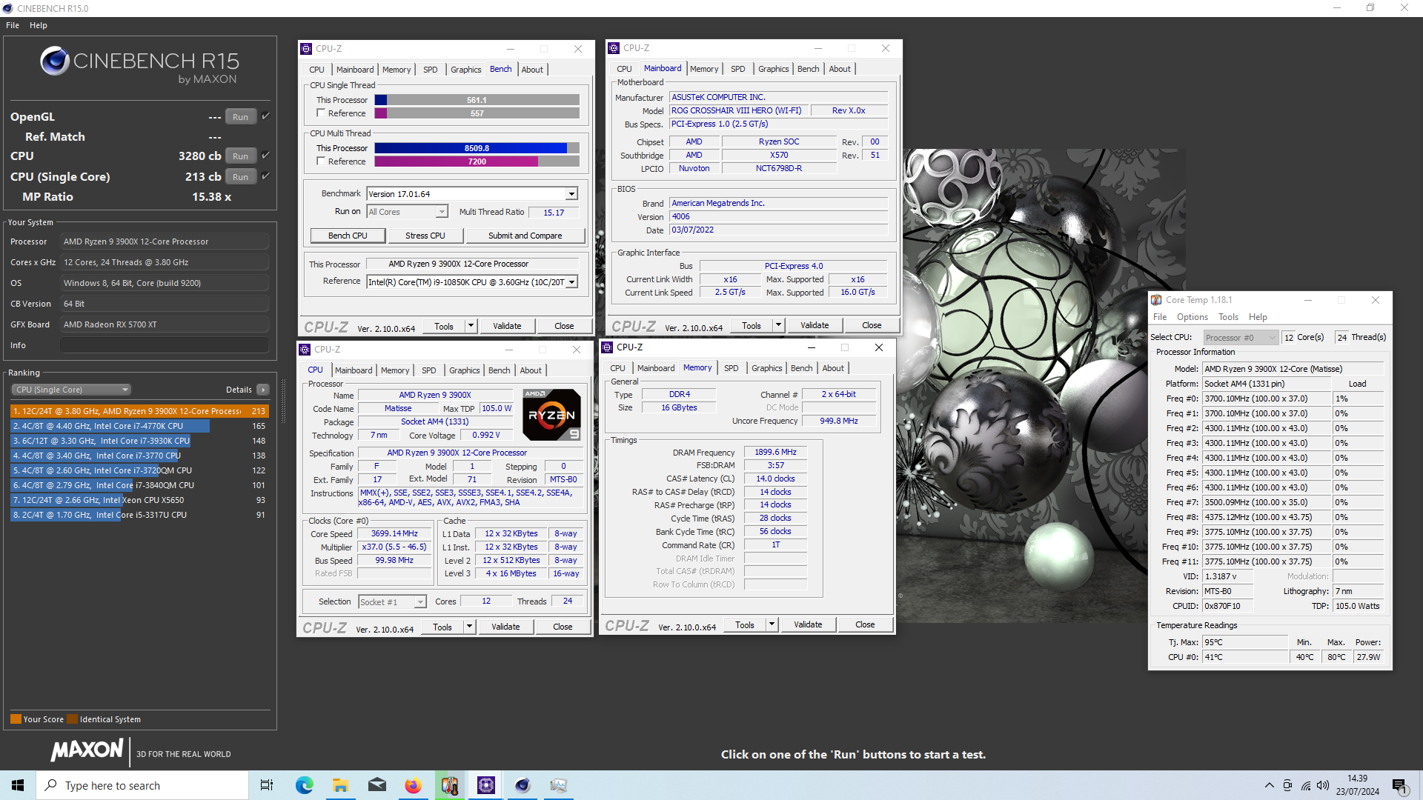Toggle the OpenGL test checkmark
Screen dimensions: 1423x800
pos(266,116)
